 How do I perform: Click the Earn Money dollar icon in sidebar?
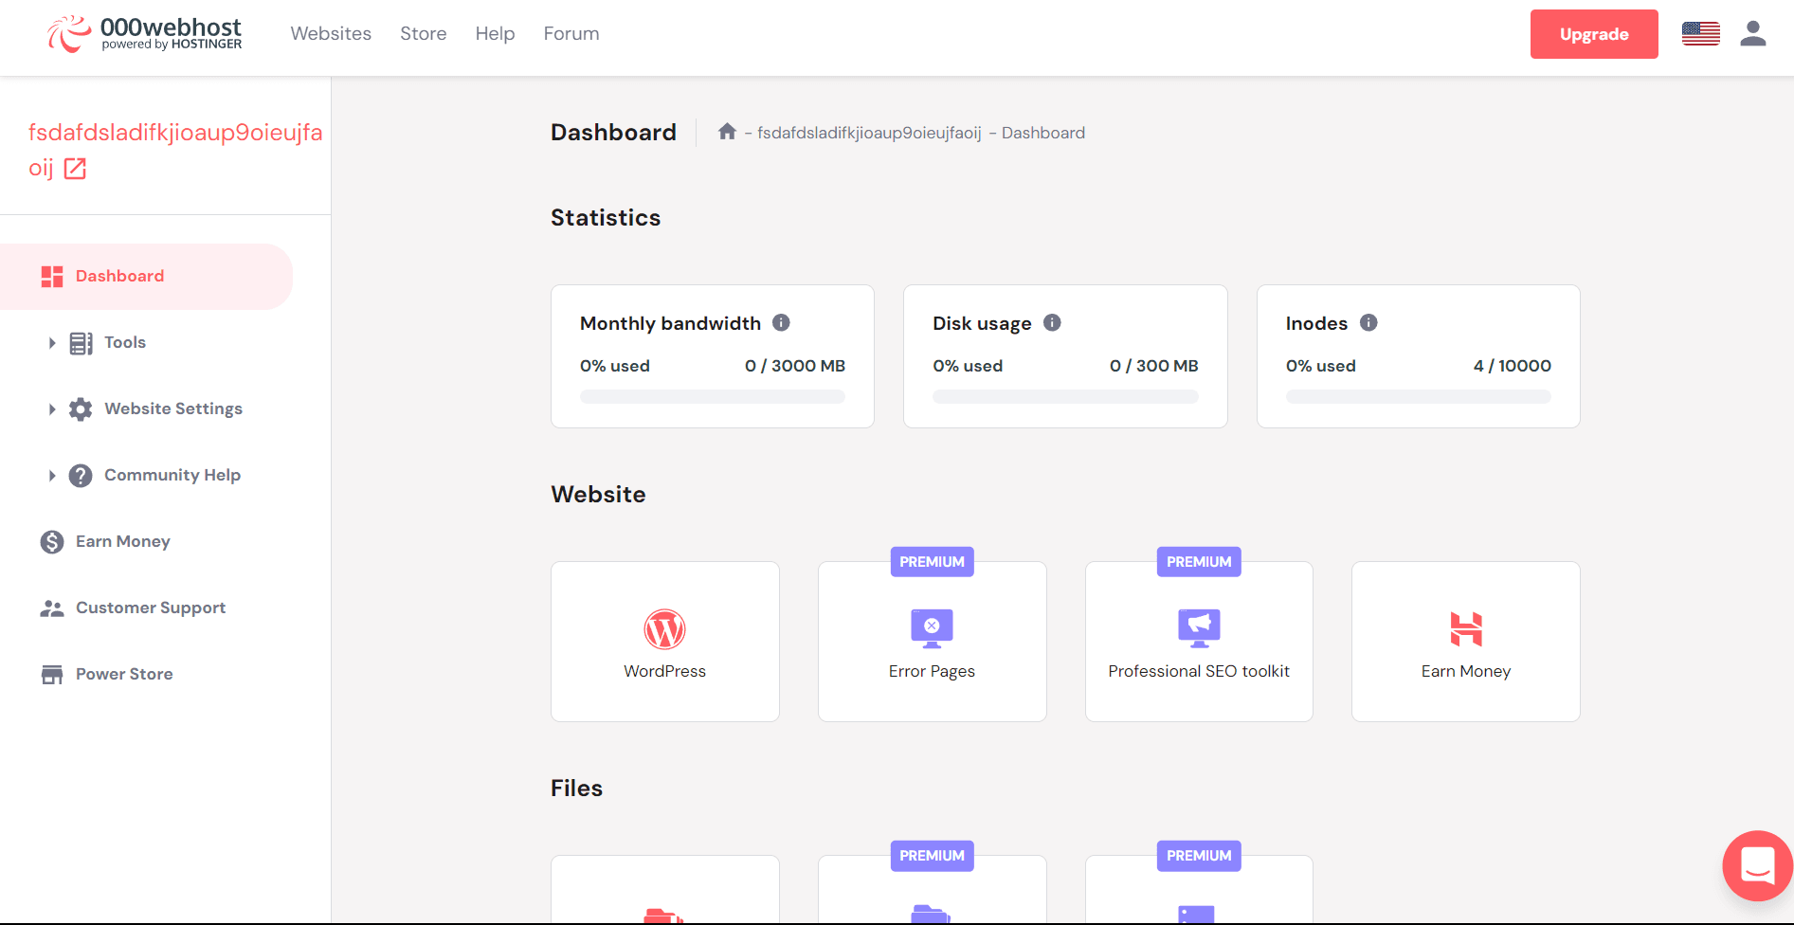coord(52,542)
